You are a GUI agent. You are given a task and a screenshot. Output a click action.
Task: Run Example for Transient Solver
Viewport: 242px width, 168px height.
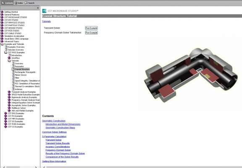[91, 28]
